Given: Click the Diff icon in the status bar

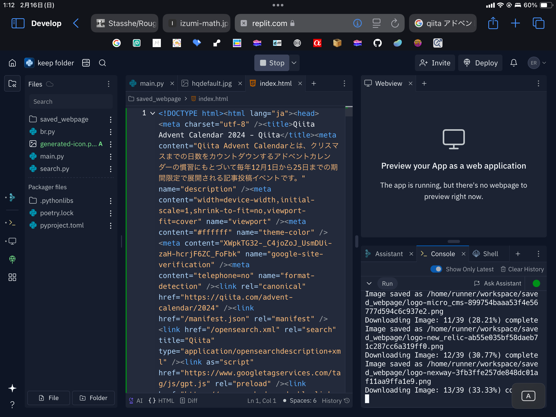Looking at the screenshot, I should [x=183, y=401].
